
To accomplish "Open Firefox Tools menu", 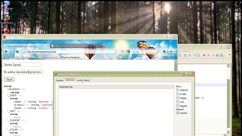I will point(44,42).
